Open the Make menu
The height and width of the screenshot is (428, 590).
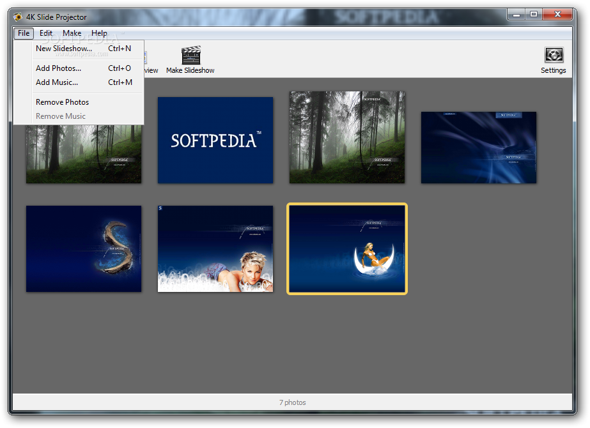(x=72, y=33)
